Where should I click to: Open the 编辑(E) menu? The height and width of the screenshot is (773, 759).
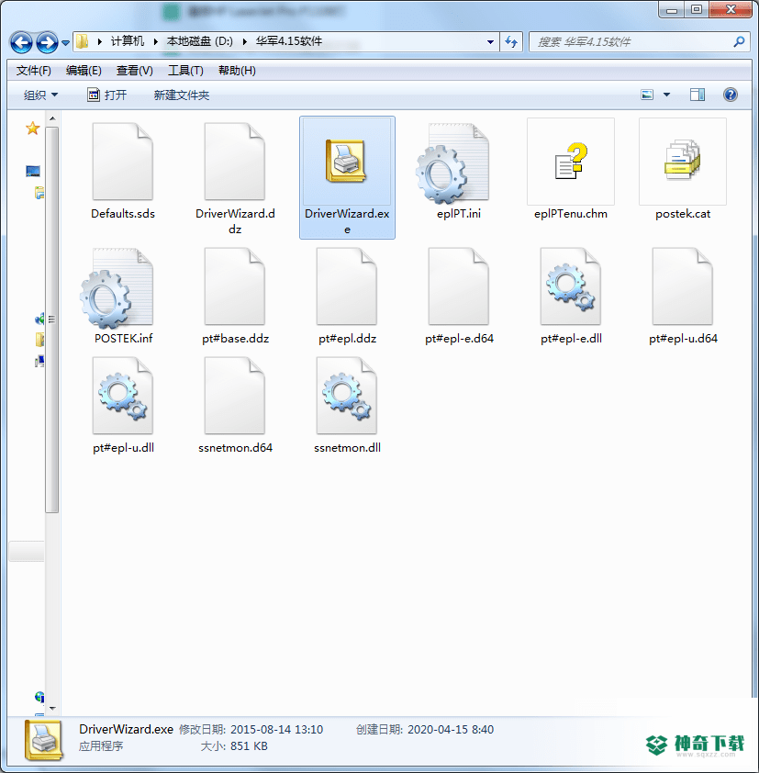pyautogui.click(x=84, y=71)
